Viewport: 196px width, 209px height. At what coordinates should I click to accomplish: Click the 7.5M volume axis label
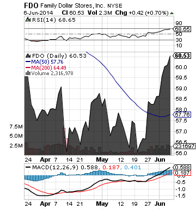(16, 127)
